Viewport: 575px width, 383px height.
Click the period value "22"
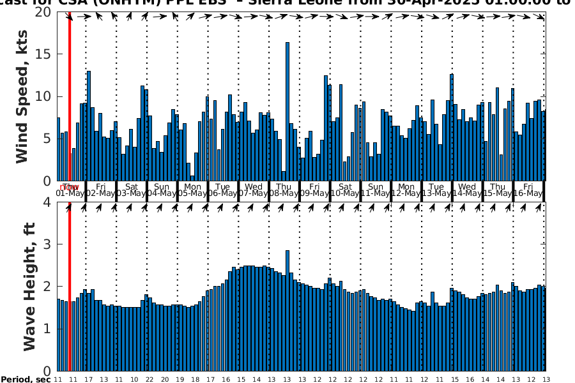pyautogui.click(x=149, y=380)
